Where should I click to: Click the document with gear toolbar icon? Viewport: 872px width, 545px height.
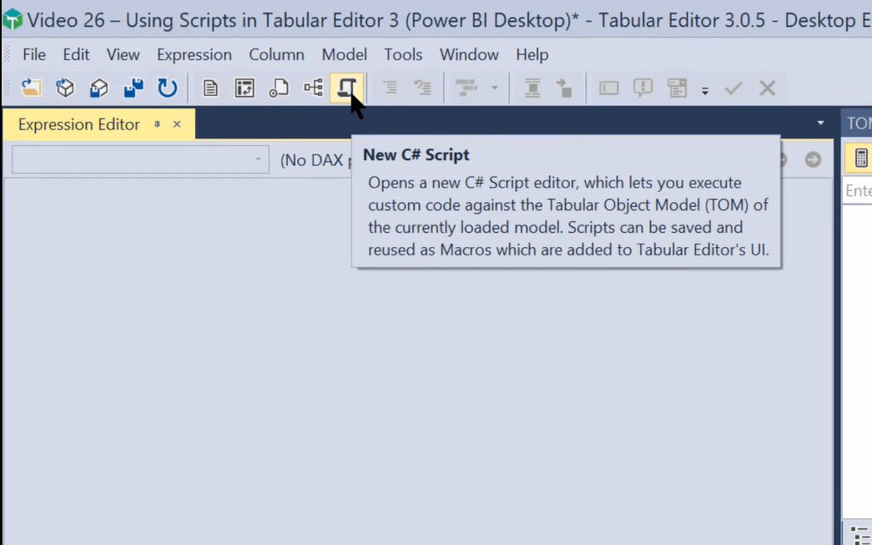279,88
